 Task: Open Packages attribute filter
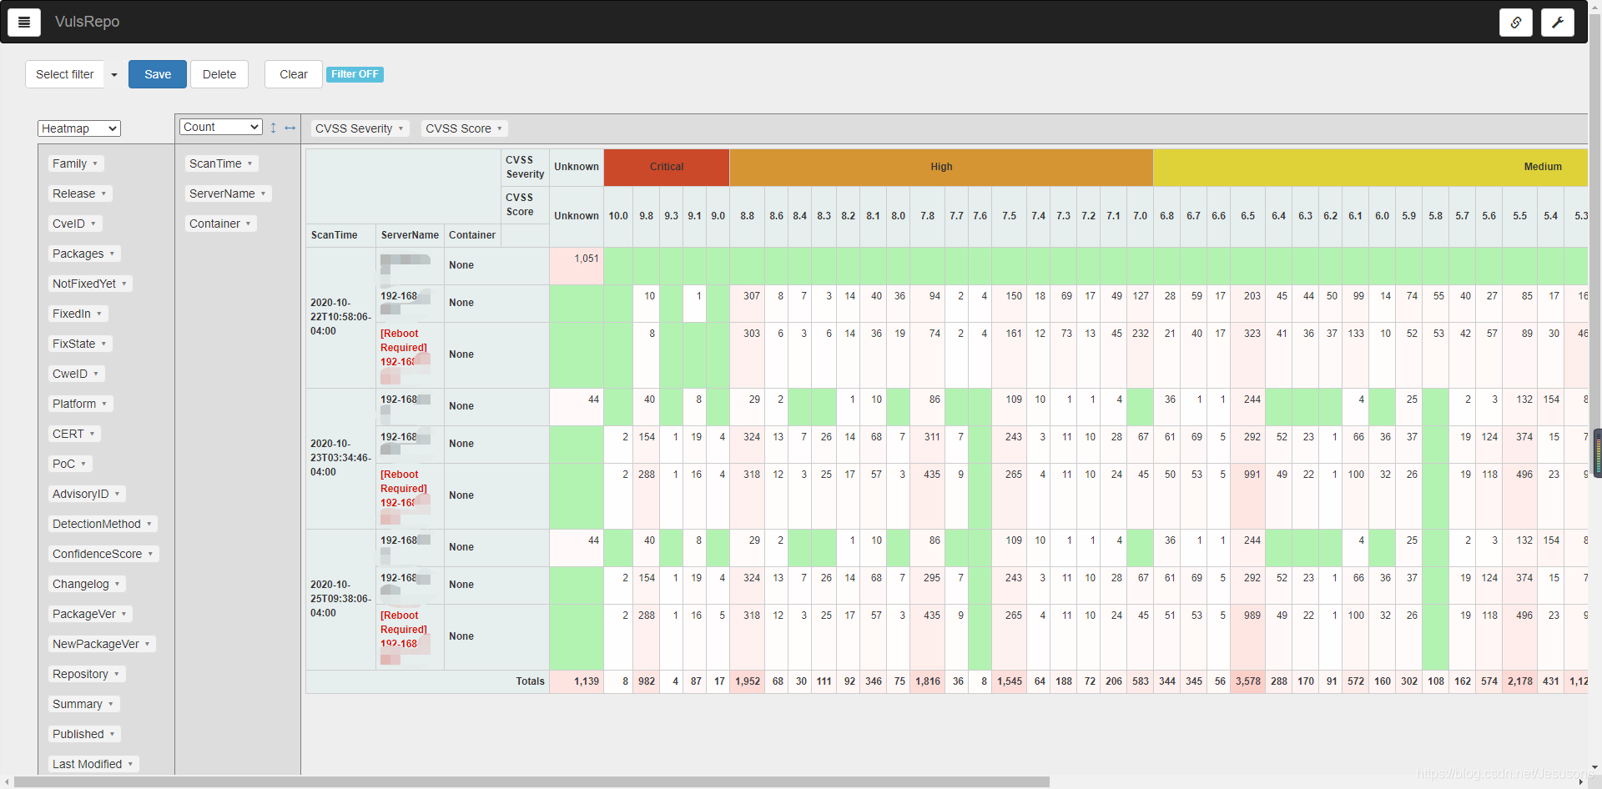tap(112, 254)
